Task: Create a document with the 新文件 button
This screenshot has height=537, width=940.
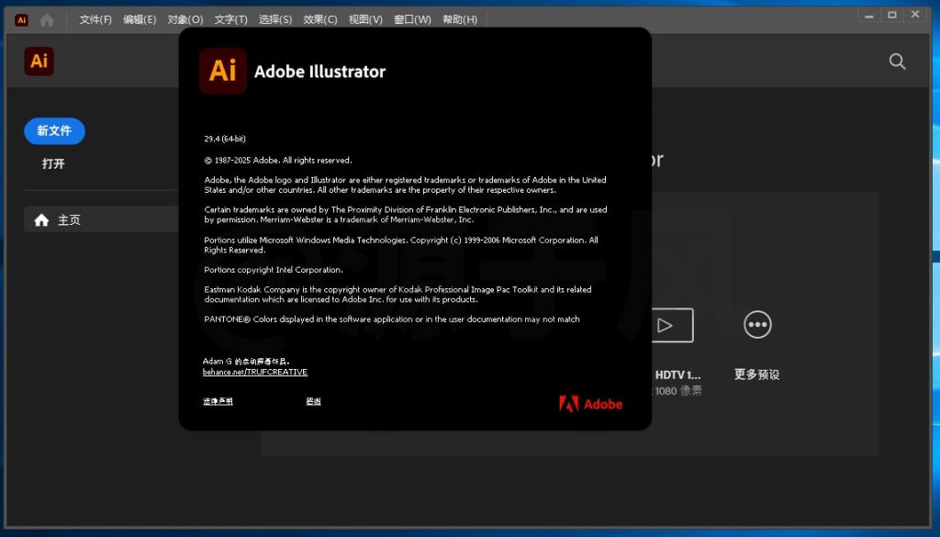Action: click(54, 130)
